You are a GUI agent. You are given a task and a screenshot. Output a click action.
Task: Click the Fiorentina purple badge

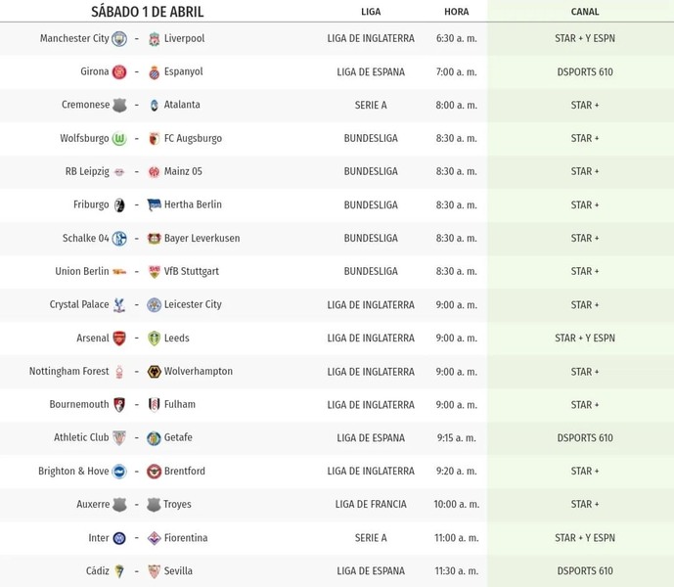pyautogui.click(x=154, y=538)
